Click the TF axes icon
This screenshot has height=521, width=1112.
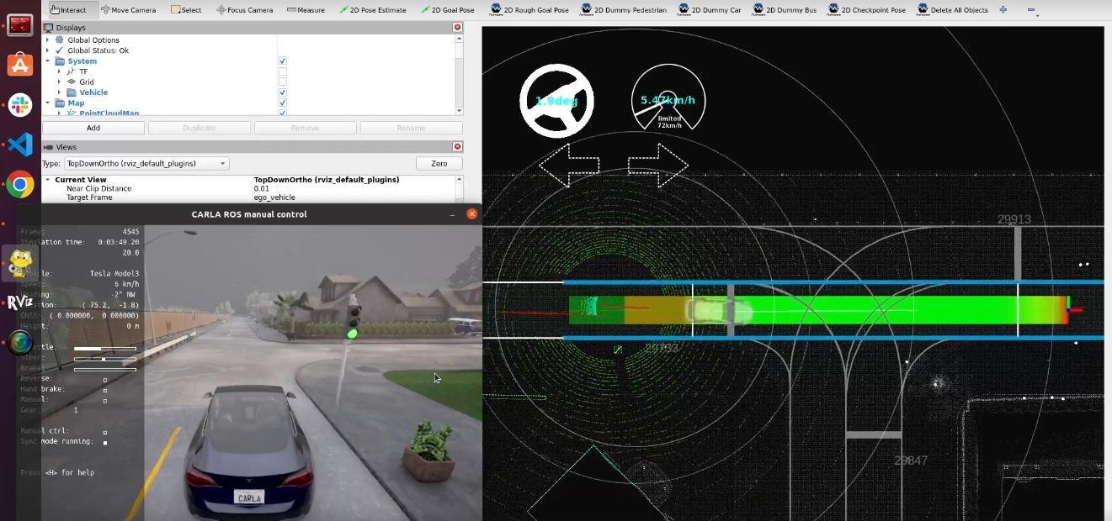(72, 71)
